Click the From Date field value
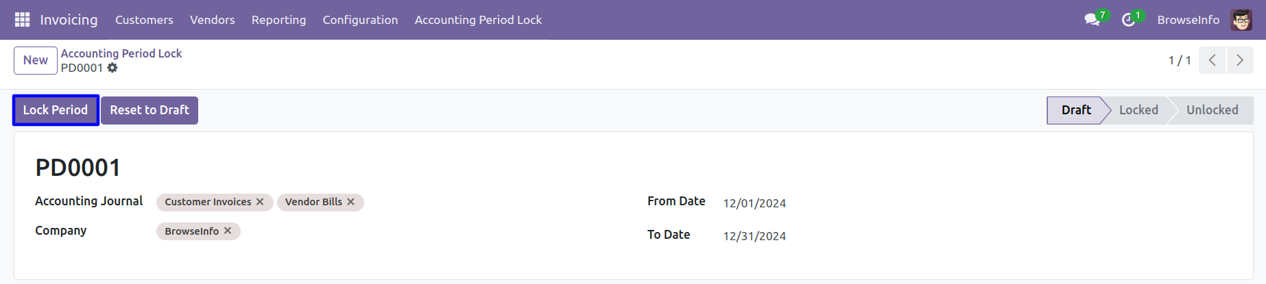This screenshot has width=1266, height=284. (x=754, y=203)
